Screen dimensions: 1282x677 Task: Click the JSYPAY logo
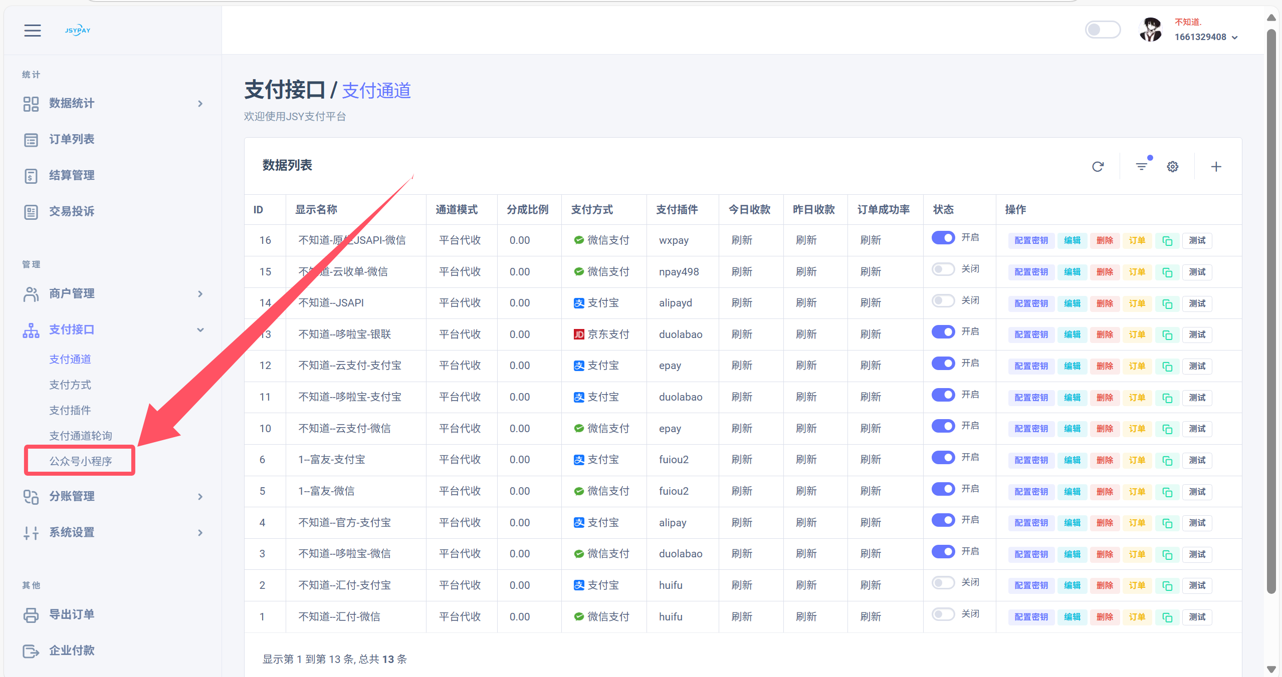click(78, 31)
